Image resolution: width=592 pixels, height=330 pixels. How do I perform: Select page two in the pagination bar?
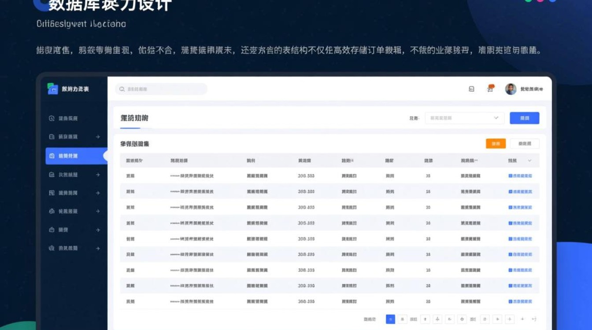402,318
